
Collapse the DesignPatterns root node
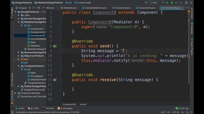point(16,12)
